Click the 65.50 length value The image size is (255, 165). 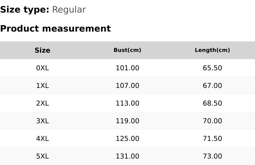point(213,68)
